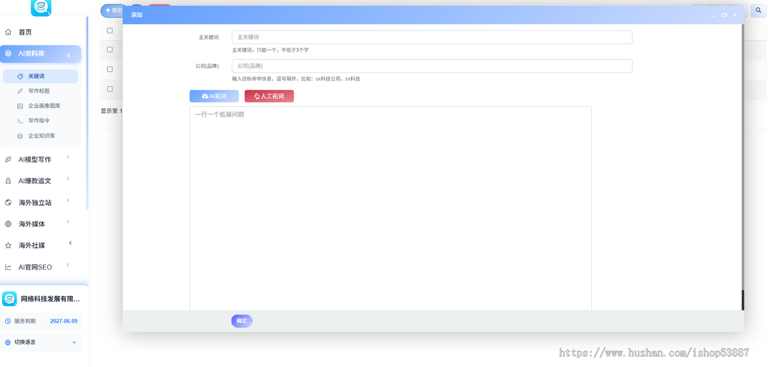This screenshot has height=367, width=768.
Task: Click the database icon beside 企业知识库
Action: (x=20, y=136)
